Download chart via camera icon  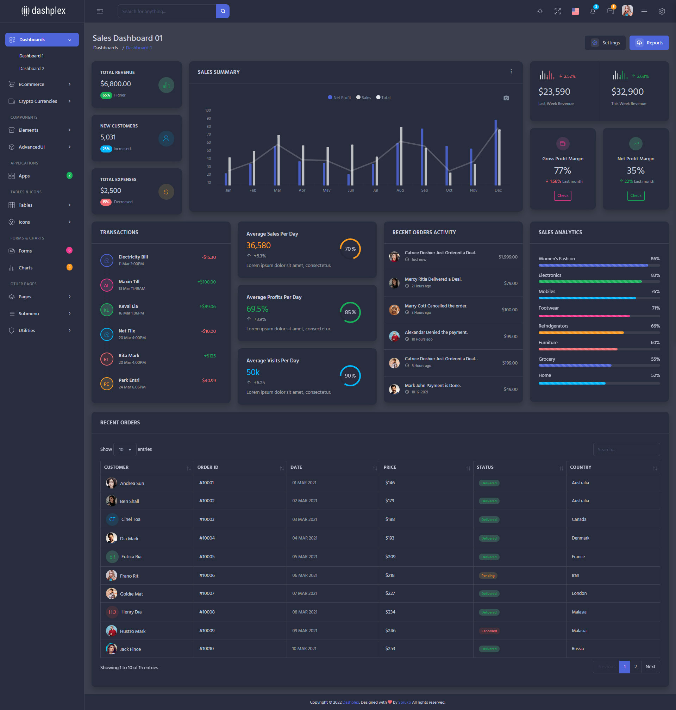click(506, 98)
